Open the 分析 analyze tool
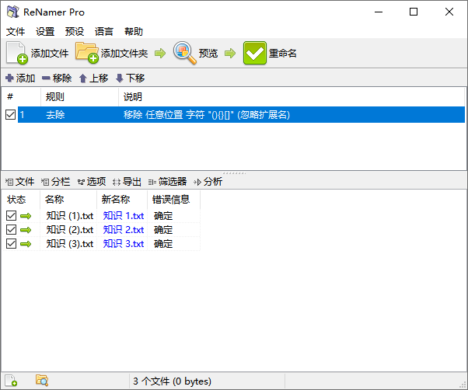Viewport: 468px width, 390px height. [208, 182]
